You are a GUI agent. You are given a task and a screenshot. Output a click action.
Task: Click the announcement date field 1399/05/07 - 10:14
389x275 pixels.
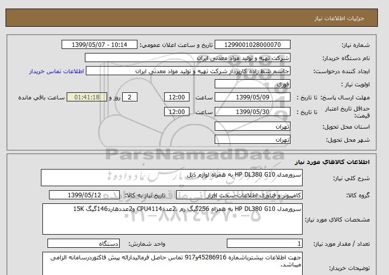point(99,44)
